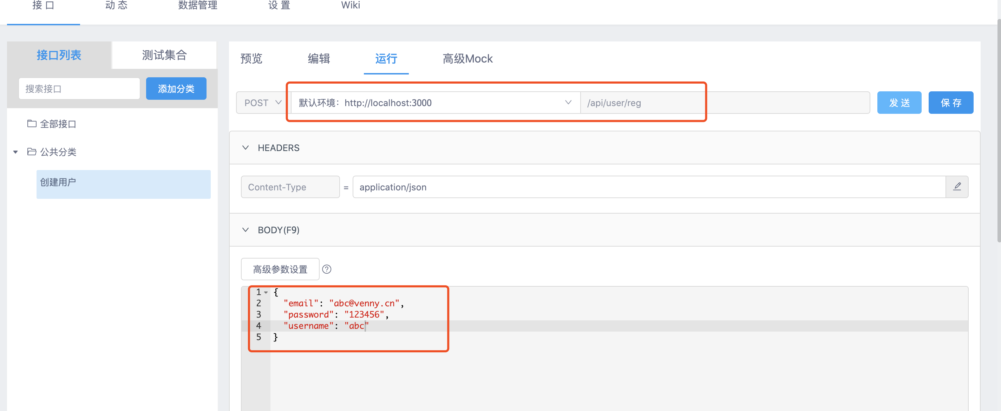Click the 保存 save button

click(950, 103)
